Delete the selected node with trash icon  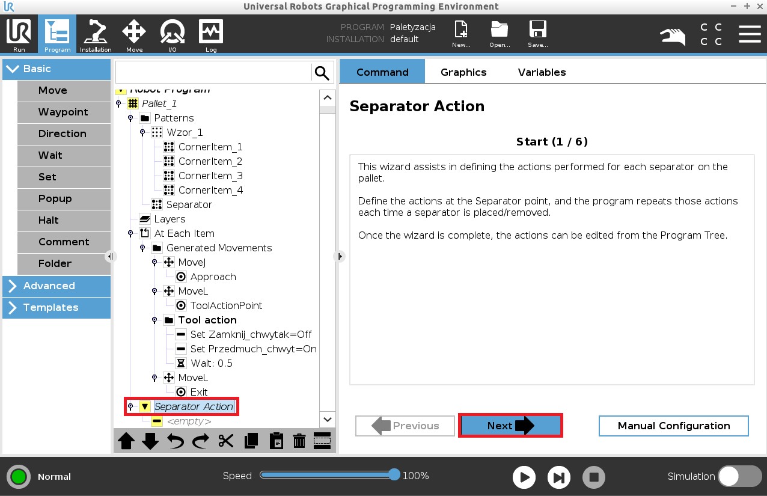coord(299,441)
